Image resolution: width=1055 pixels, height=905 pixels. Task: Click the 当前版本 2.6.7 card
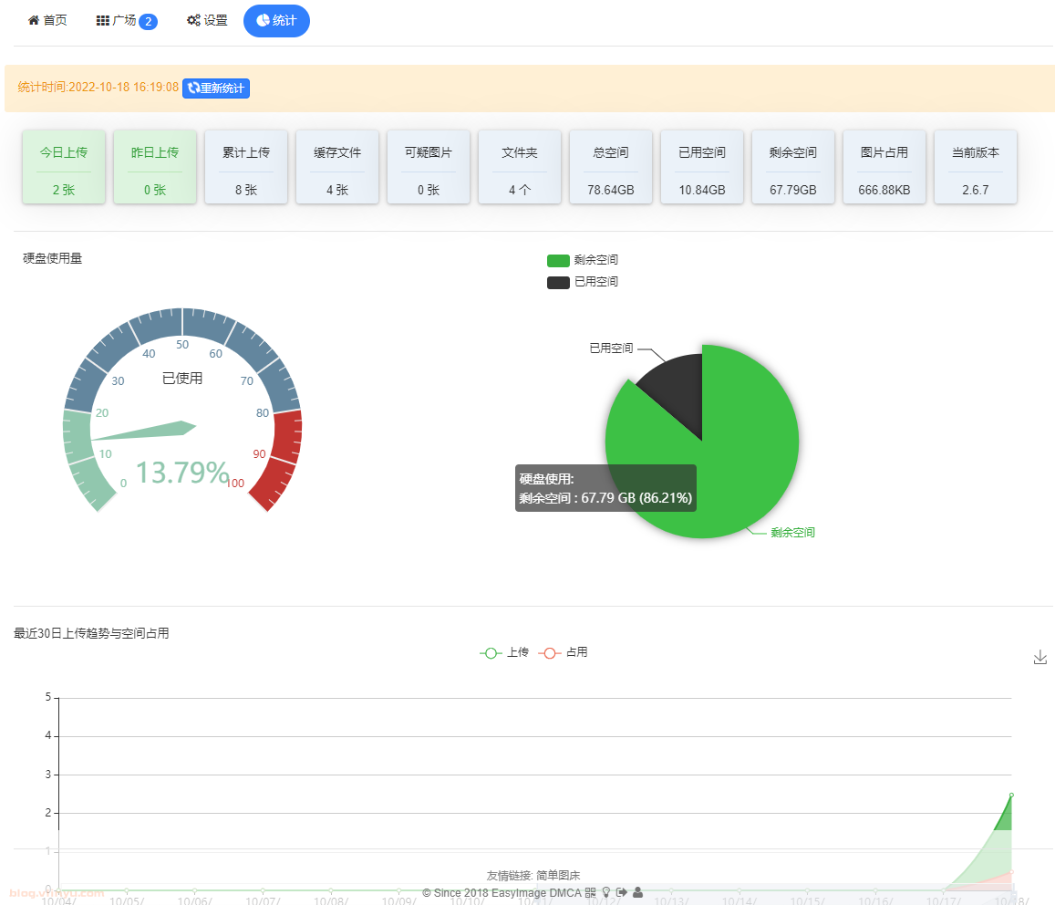click(x=975, y=167)
